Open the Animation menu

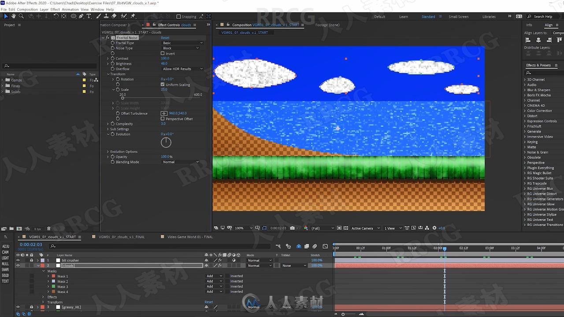coord(70,9)
